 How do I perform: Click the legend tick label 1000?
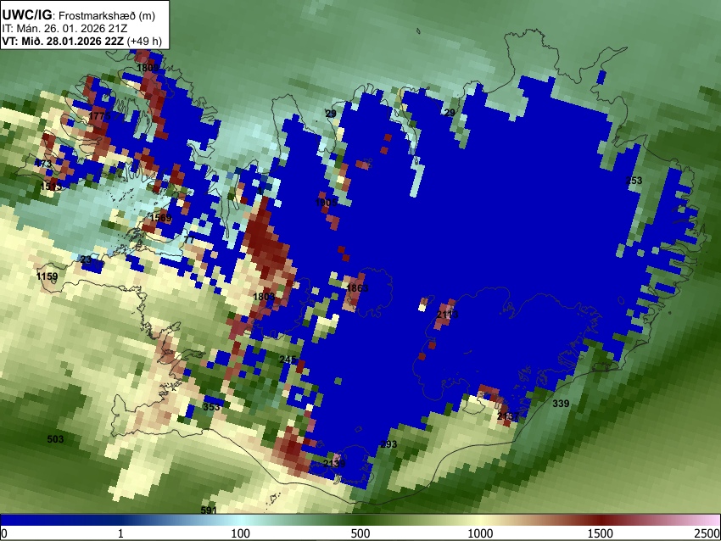pyautogui.click(x=480, y=533)
